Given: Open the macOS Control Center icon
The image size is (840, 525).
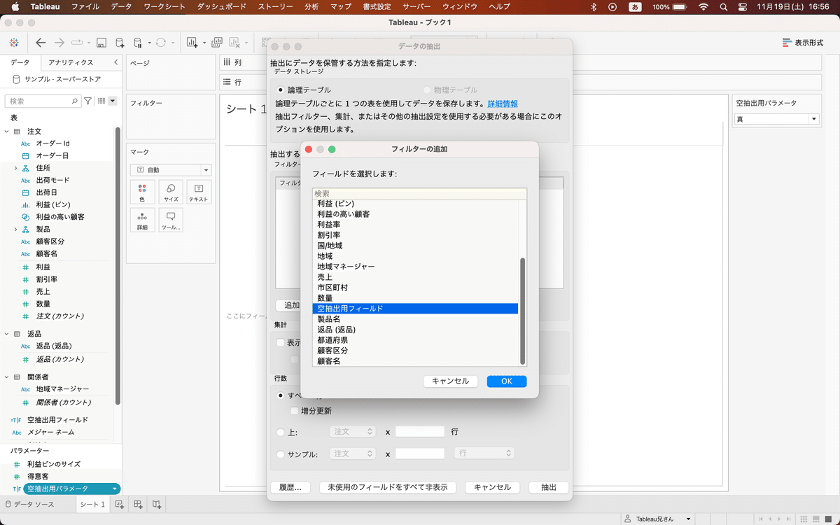Looking at the screenshot, I should pos(743,6).
